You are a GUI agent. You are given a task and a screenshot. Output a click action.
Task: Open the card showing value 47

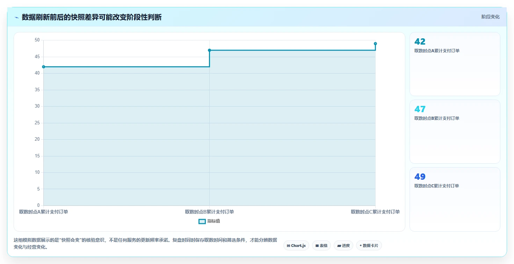(455, 132)
